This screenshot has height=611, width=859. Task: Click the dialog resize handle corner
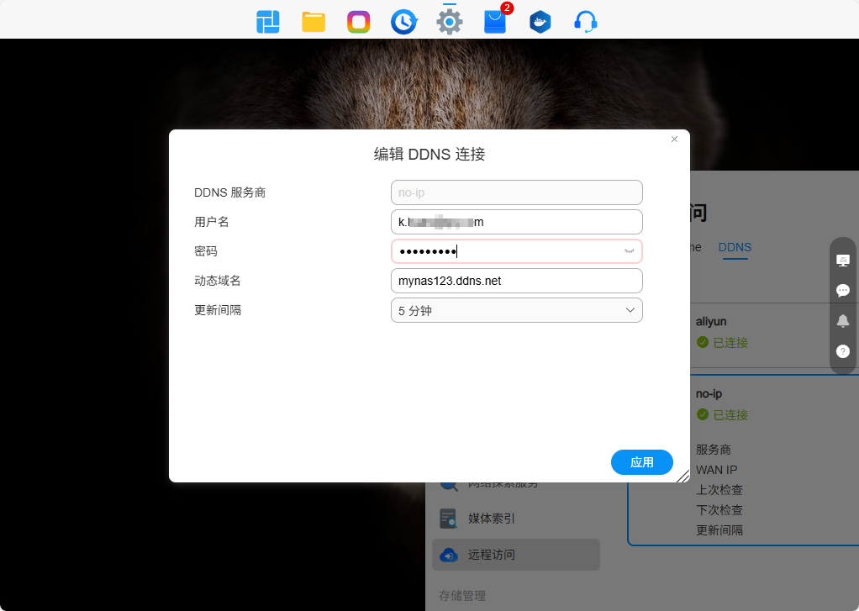click(683, 477)
